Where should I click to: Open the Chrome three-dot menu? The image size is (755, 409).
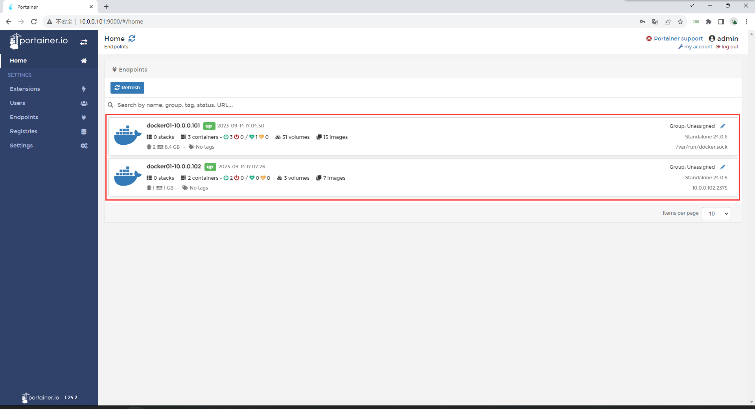pos(746,22)
